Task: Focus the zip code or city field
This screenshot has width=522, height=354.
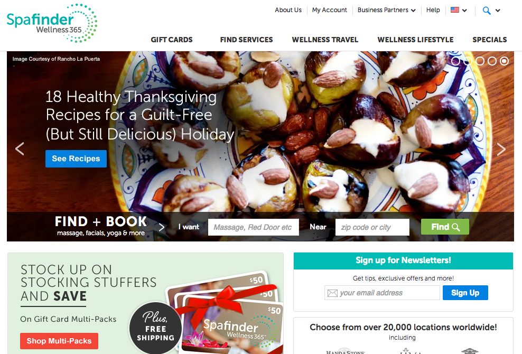Action: pyautogui.click(x=372, y=227)
